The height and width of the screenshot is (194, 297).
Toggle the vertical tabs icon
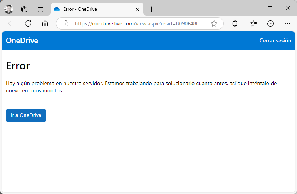pos(40,9)
